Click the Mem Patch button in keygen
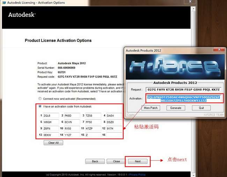The width and height of the screenshot is (227, 177). click(x=151, y=108)
